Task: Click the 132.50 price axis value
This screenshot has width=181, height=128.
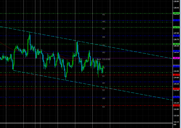Action: pos(176,116)
